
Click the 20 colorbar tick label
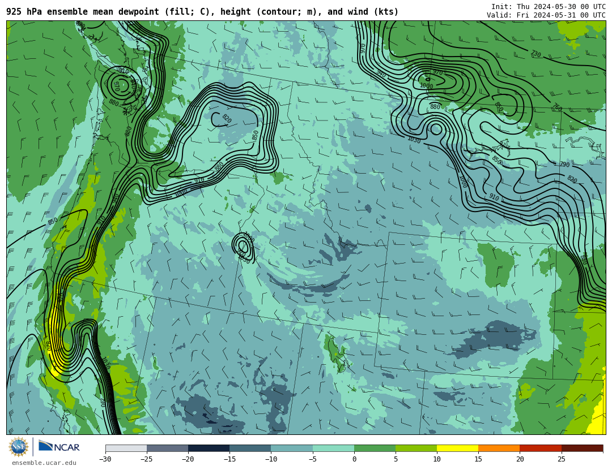[520, 459]
